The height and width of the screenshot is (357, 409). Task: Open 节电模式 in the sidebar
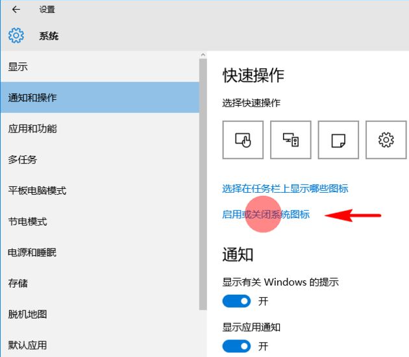click(27, 221)
